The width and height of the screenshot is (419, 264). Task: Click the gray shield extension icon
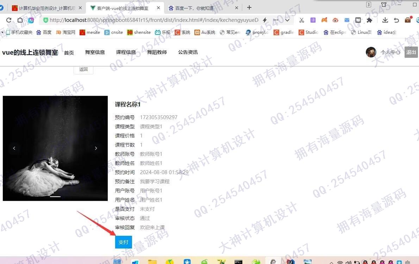(358, 20)
